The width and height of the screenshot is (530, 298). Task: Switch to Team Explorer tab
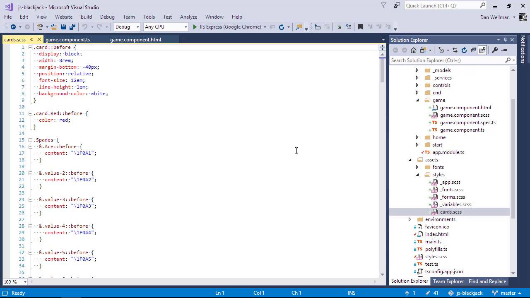click(x=448, y=281)
